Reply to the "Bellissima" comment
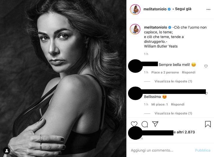Screen dimensions: 214x157 (x=178, y=104)
